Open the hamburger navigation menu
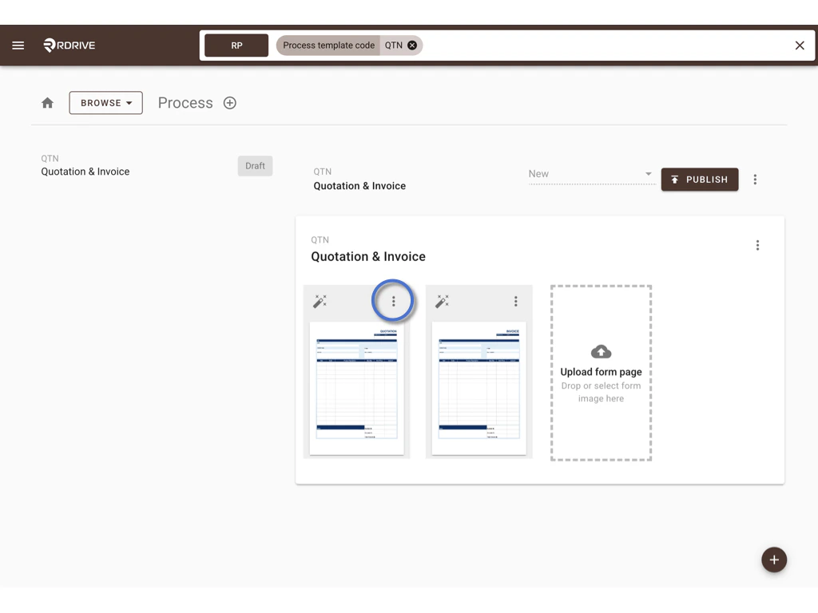 point(18,45)
